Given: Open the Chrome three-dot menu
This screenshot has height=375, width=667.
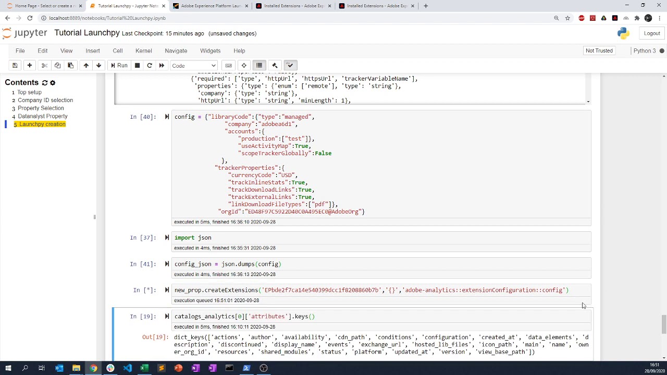Looking at the screenshot, I should click(x=659, y=18).
